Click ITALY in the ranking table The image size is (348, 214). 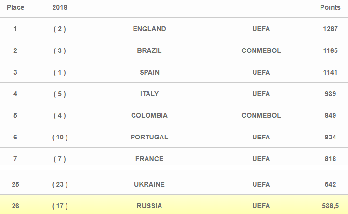point(149,94)
